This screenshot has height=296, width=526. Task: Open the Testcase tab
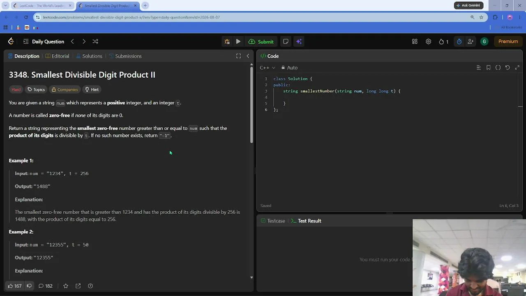(273, 221)
